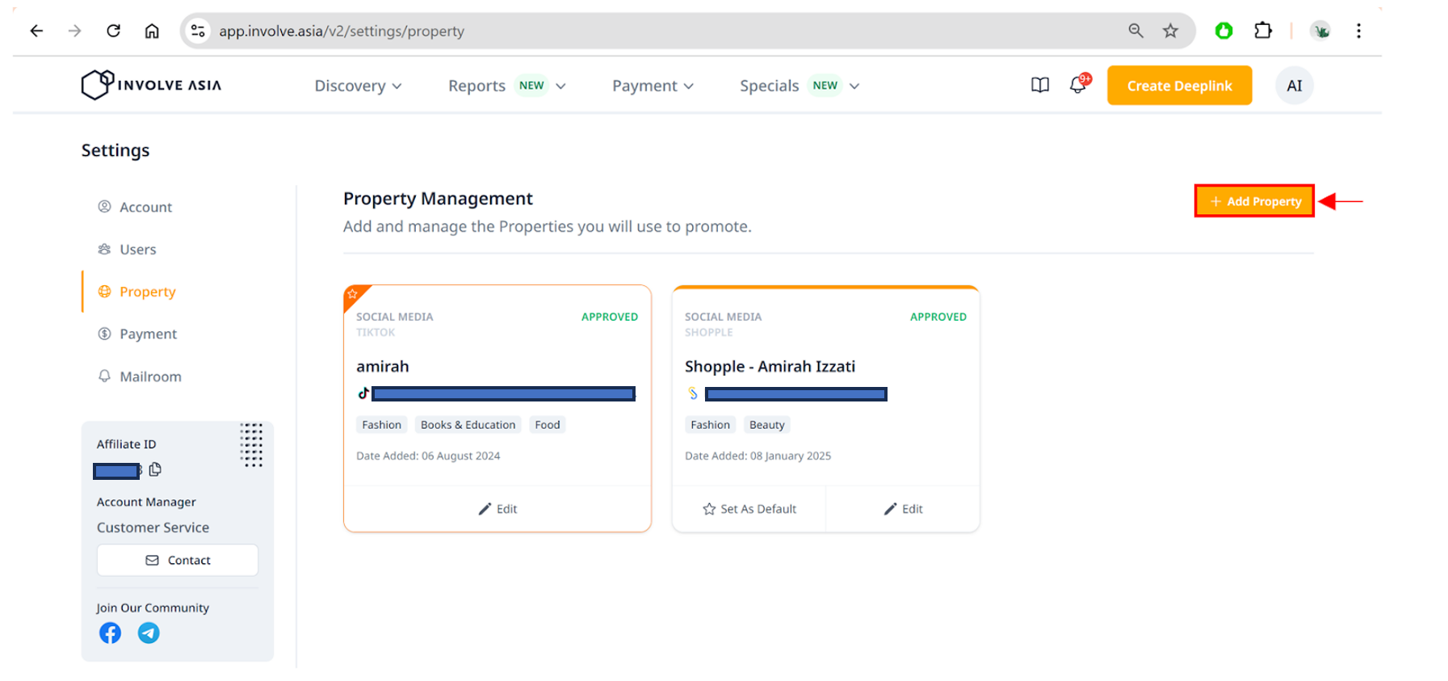The height and width of the screenshot is (681, 1448).
Task: Set Shopple property as default
Action: (x=749, y=509)
